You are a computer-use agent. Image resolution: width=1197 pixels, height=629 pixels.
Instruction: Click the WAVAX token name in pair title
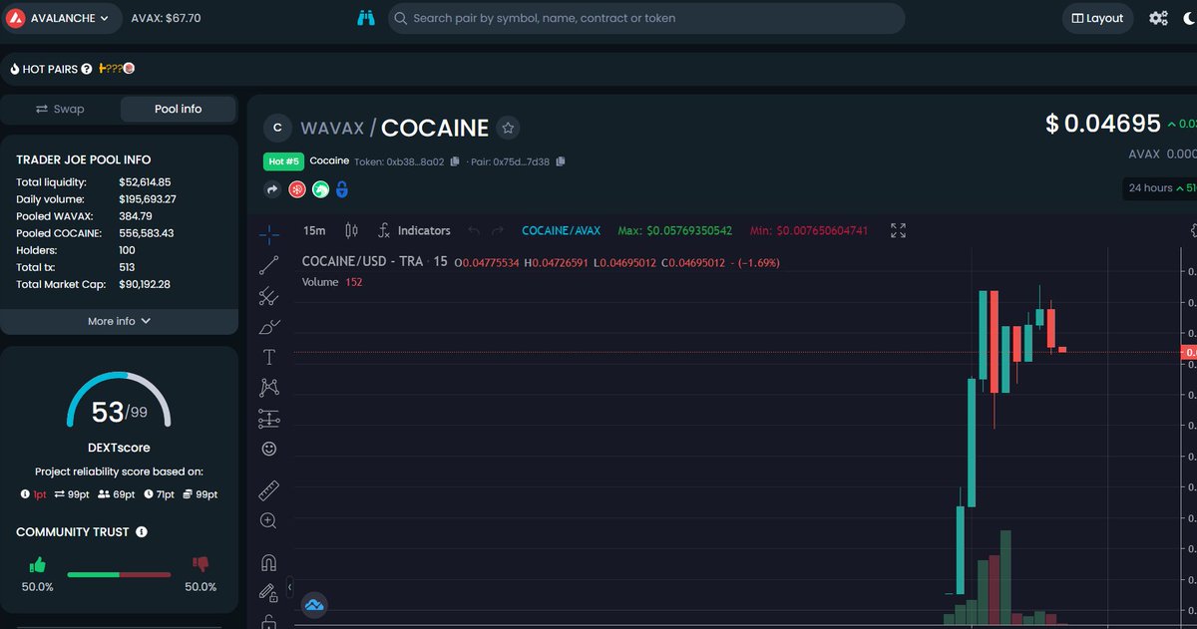332,128
